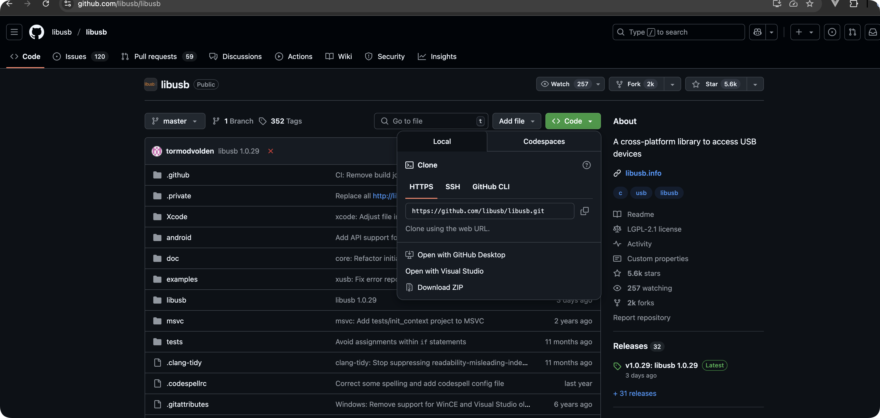Screen dimensions: 880x418
Task: Open the clone help question-mark icon
Action: click(x=586, y=165)
